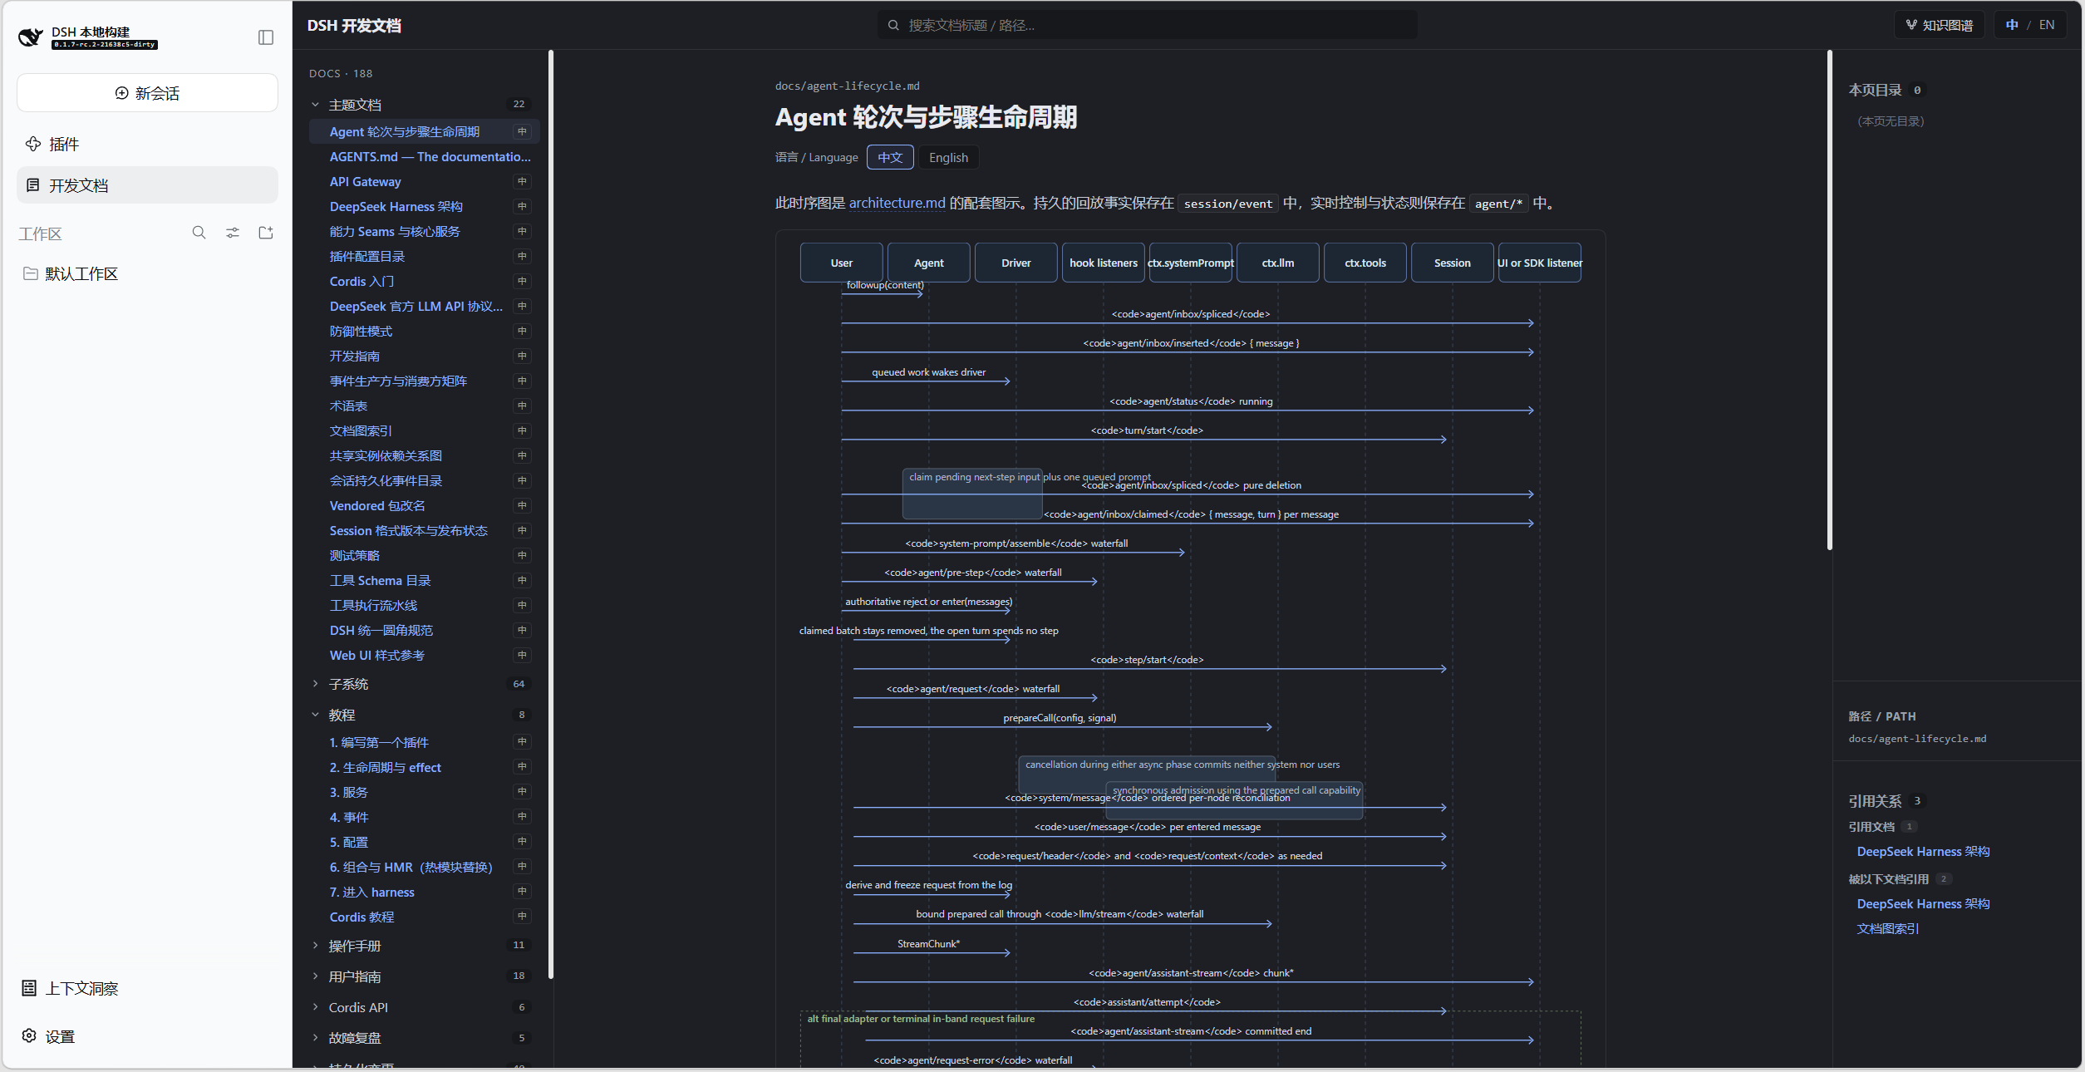The height and width of the screenshot is (1072, 2085).
Task: Expand the 子系统 section
Action: coord(425,684)
